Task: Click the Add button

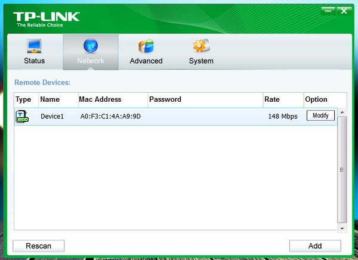Action: pyautogui.click(x=315, y=246)
